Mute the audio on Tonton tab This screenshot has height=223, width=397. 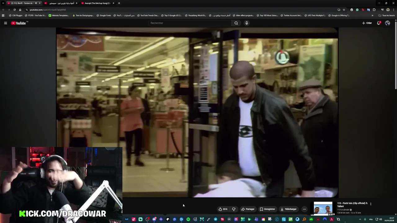pyautogui.click(x=36, y=3)
